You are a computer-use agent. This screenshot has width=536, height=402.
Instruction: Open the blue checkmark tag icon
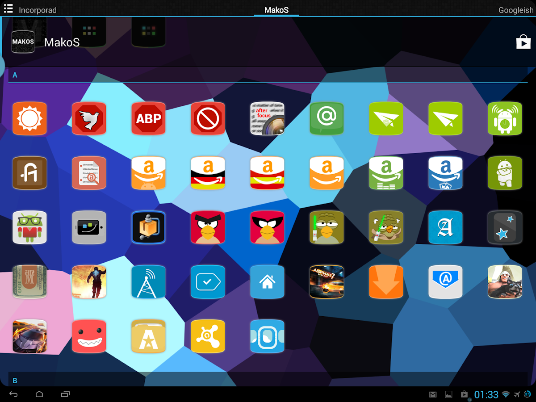pyautogui.click(x=208, y=282)
